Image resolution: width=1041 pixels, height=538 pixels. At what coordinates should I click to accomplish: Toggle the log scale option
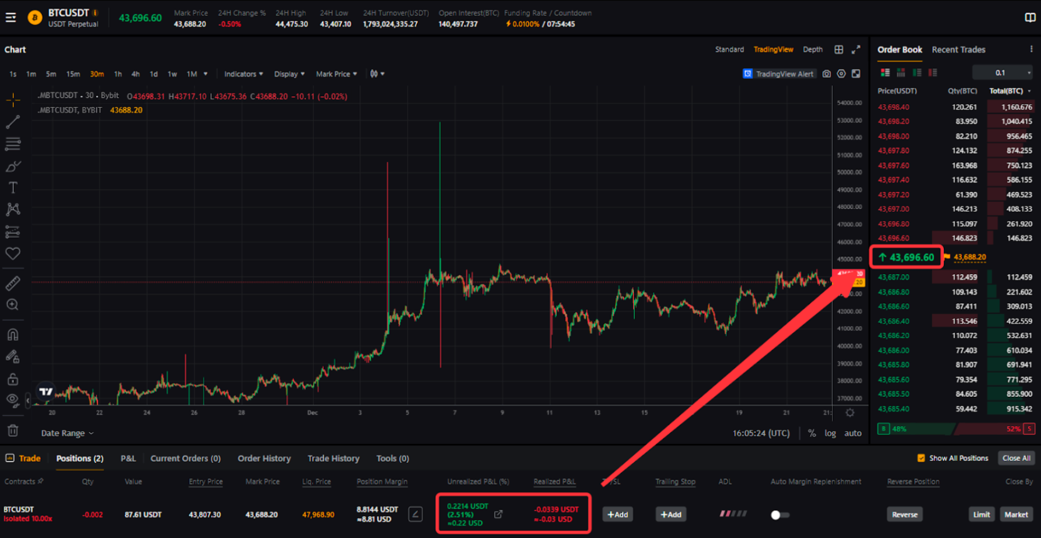(830, 433)
